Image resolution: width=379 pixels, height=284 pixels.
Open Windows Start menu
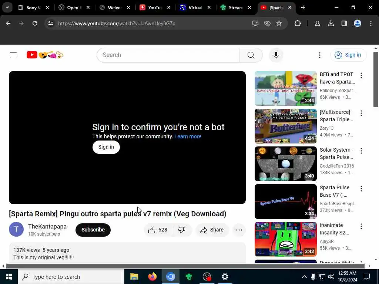(x=9, y=277)
